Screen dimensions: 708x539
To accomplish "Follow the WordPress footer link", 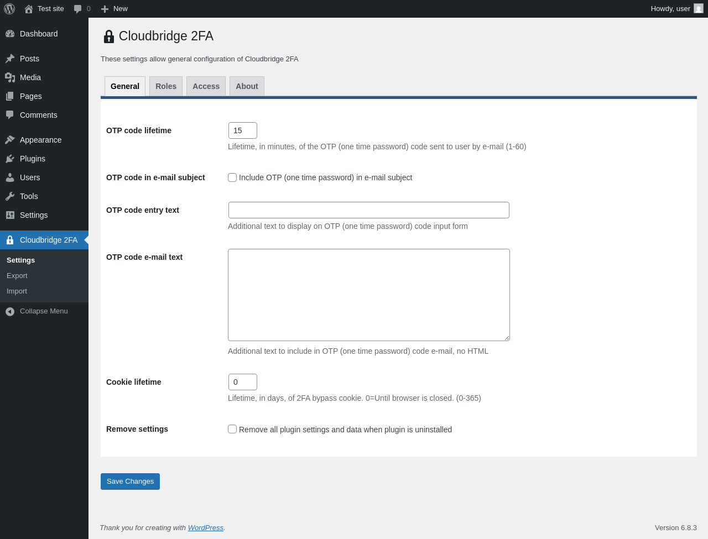I will pos(205,528).
